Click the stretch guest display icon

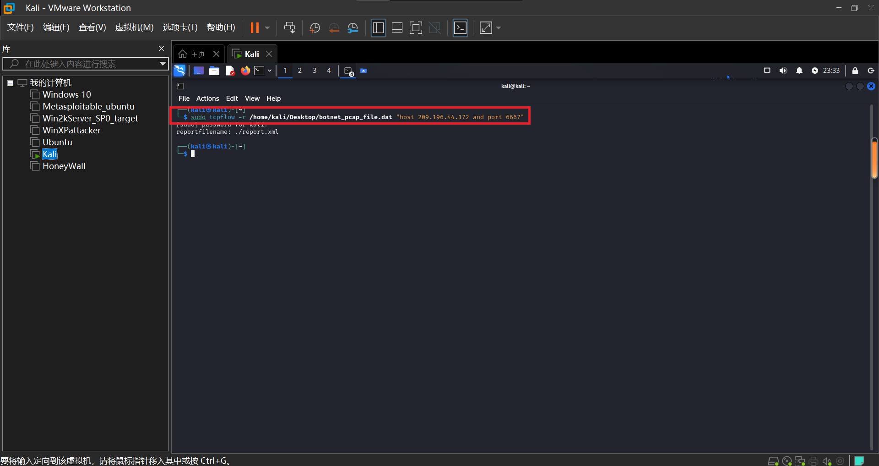click(x=486, y=28)
